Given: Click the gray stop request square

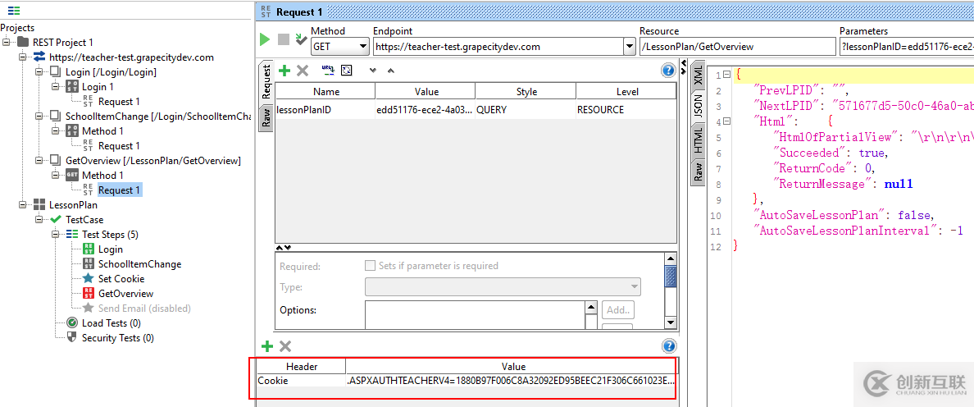Looking at the screenshot, I should [283, 39].
